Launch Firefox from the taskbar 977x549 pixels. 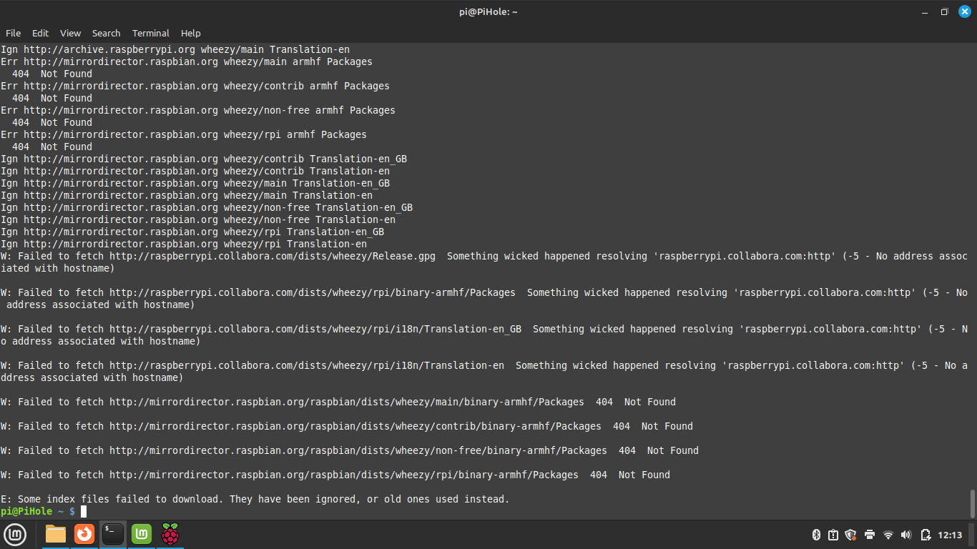coord(84,534)
